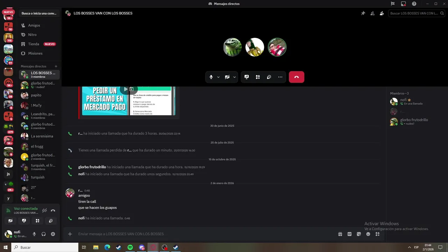Toggle noise suppression in voice panel
The image size is (448, 252).
point(44,210)
